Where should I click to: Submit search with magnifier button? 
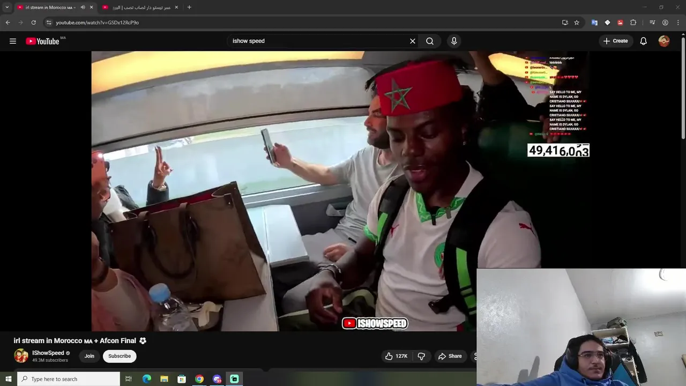(x=430, y=41)
